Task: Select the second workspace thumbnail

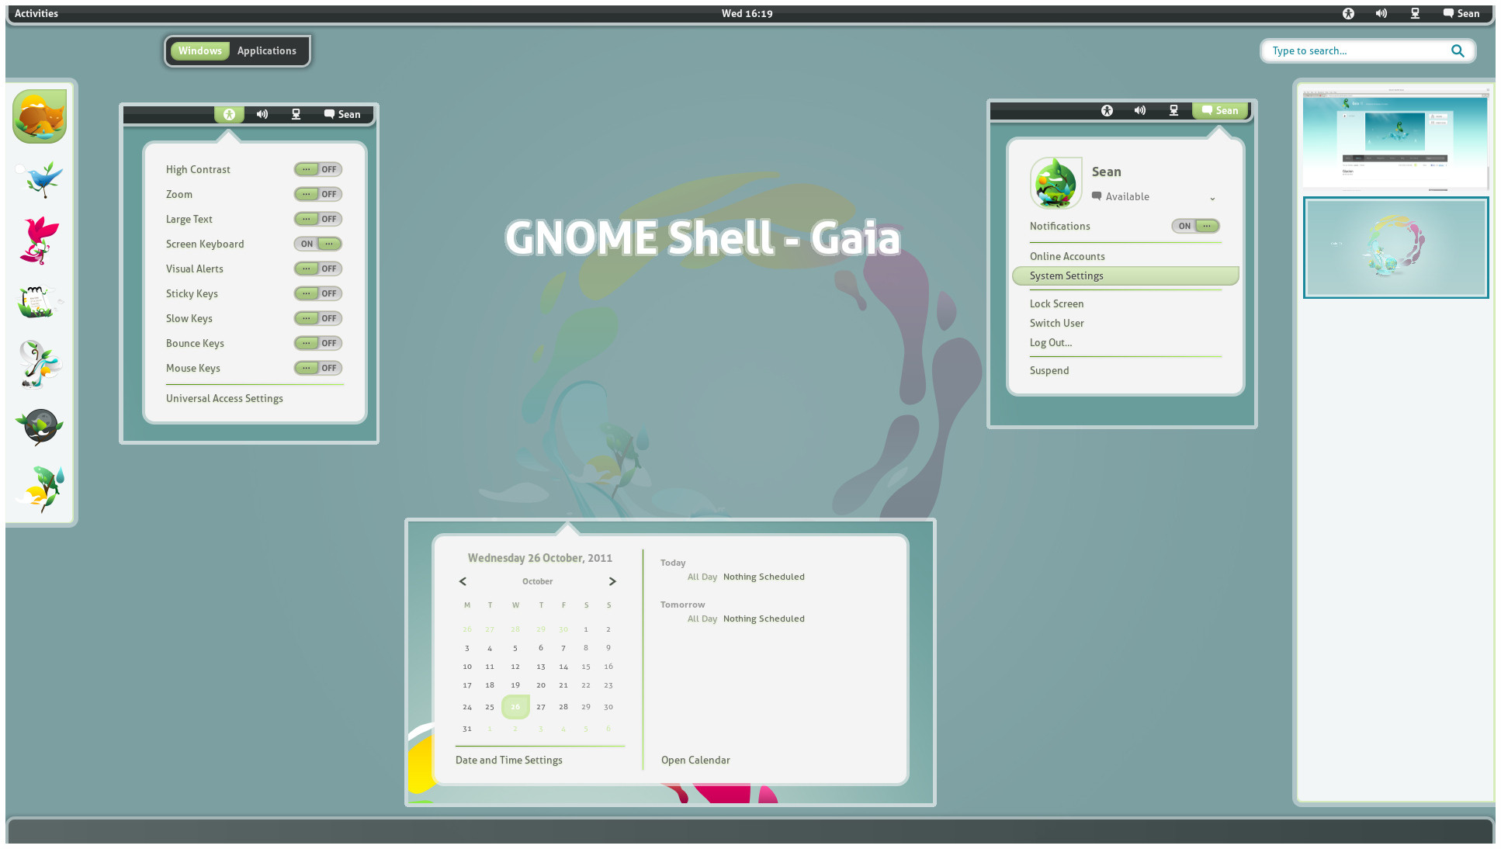Action: click(x=1395, y=248)
